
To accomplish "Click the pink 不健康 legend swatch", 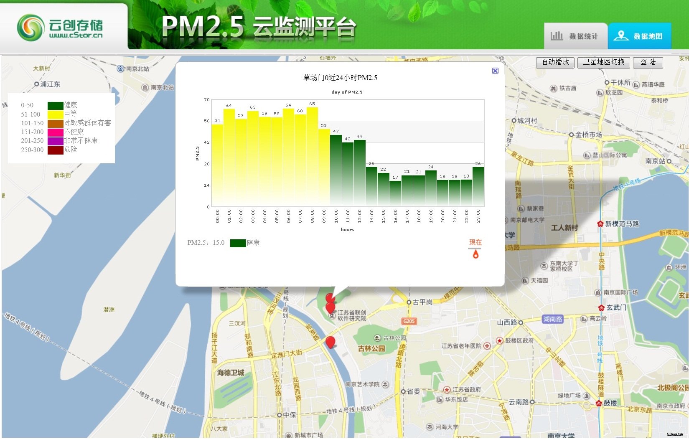I will pyautogui.click(x=55, y=132).
